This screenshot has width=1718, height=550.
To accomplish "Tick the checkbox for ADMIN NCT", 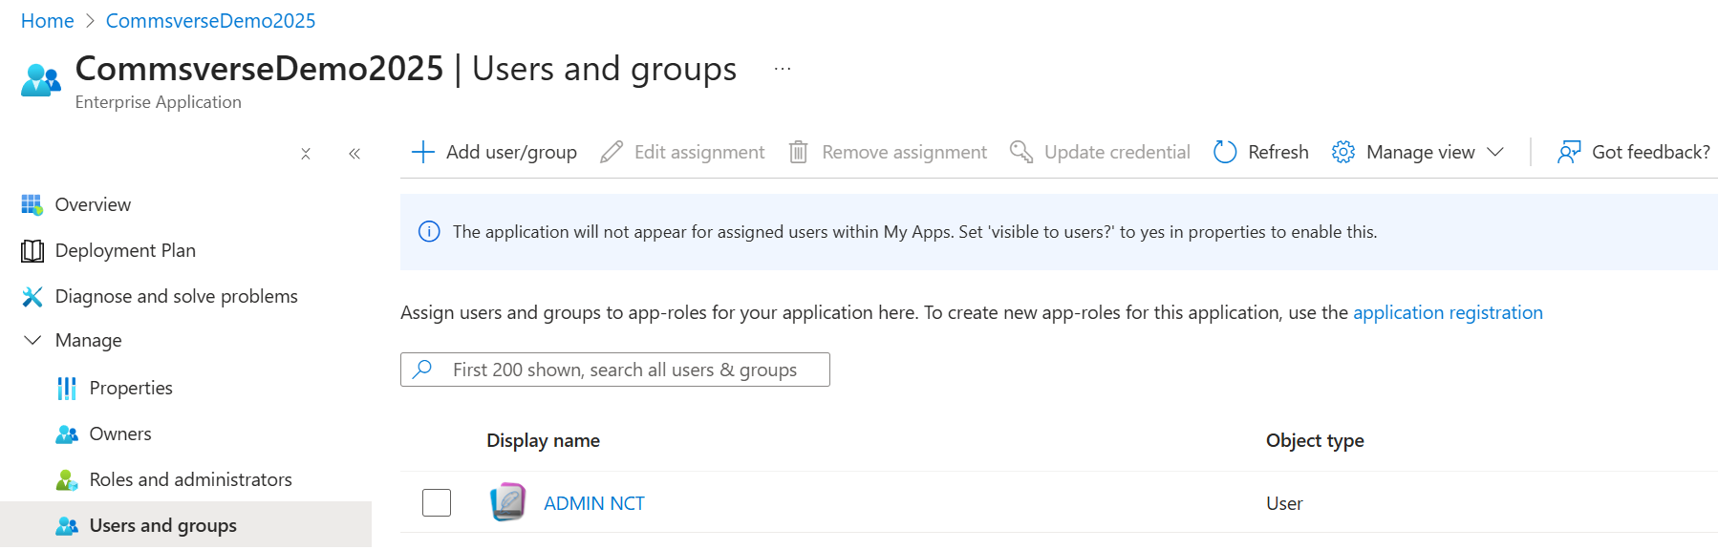I will tap(437, 502).
